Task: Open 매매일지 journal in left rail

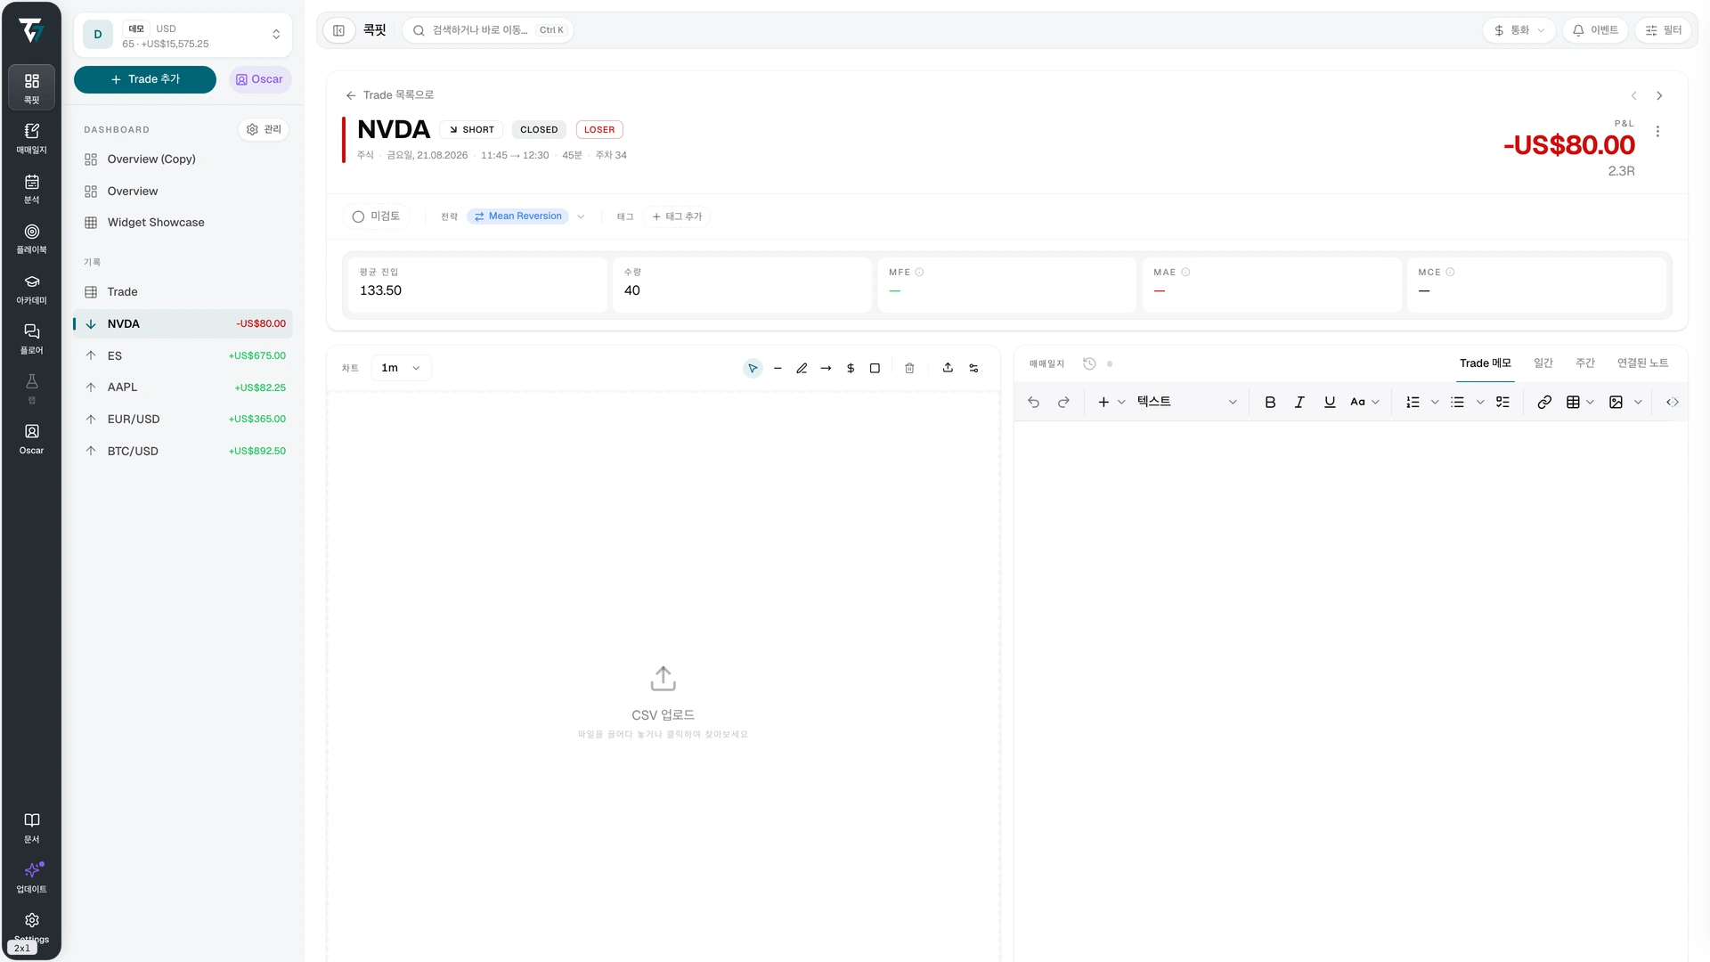Action: coord(31,137)
